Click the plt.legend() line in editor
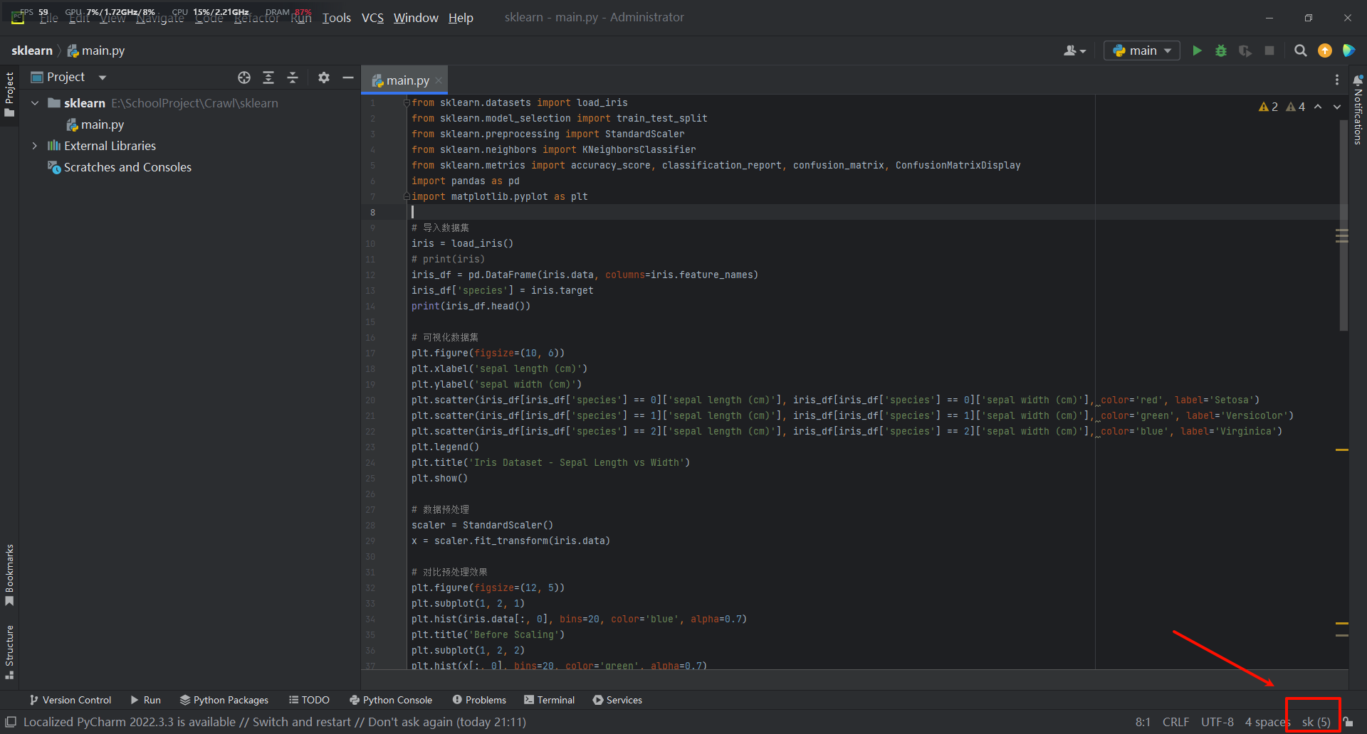The width and height of the screenshot is (1367, 734). [x=445, y=447]
